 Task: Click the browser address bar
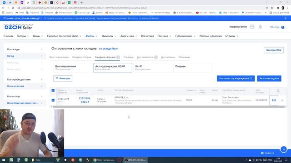[x=141, y=8]
